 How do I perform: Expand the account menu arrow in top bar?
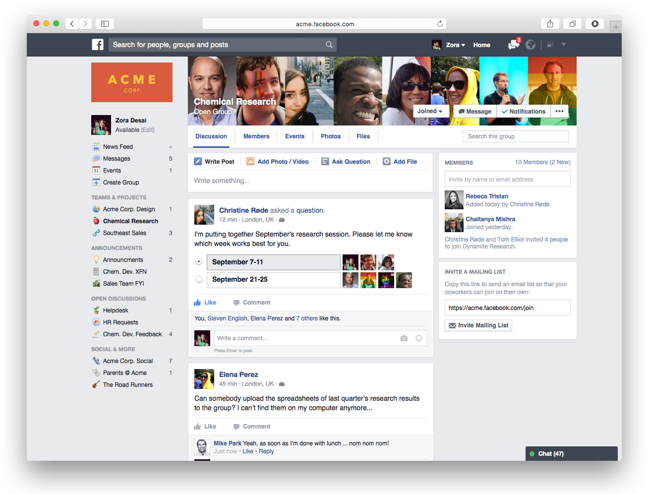tap(564, 45)
